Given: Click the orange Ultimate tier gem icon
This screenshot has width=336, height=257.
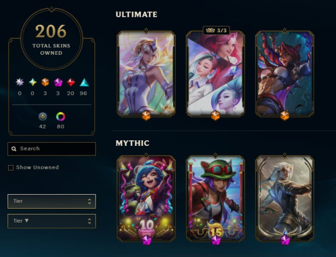Looking at the screenshot, I should (45, 82).
